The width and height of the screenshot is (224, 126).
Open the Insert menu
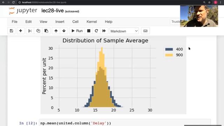pyautogui.click(x=60, y=22)
